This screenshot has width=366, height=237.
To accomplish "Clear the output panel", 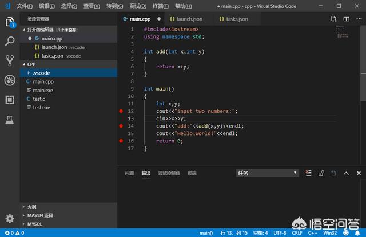I will (x=309, y=173).
